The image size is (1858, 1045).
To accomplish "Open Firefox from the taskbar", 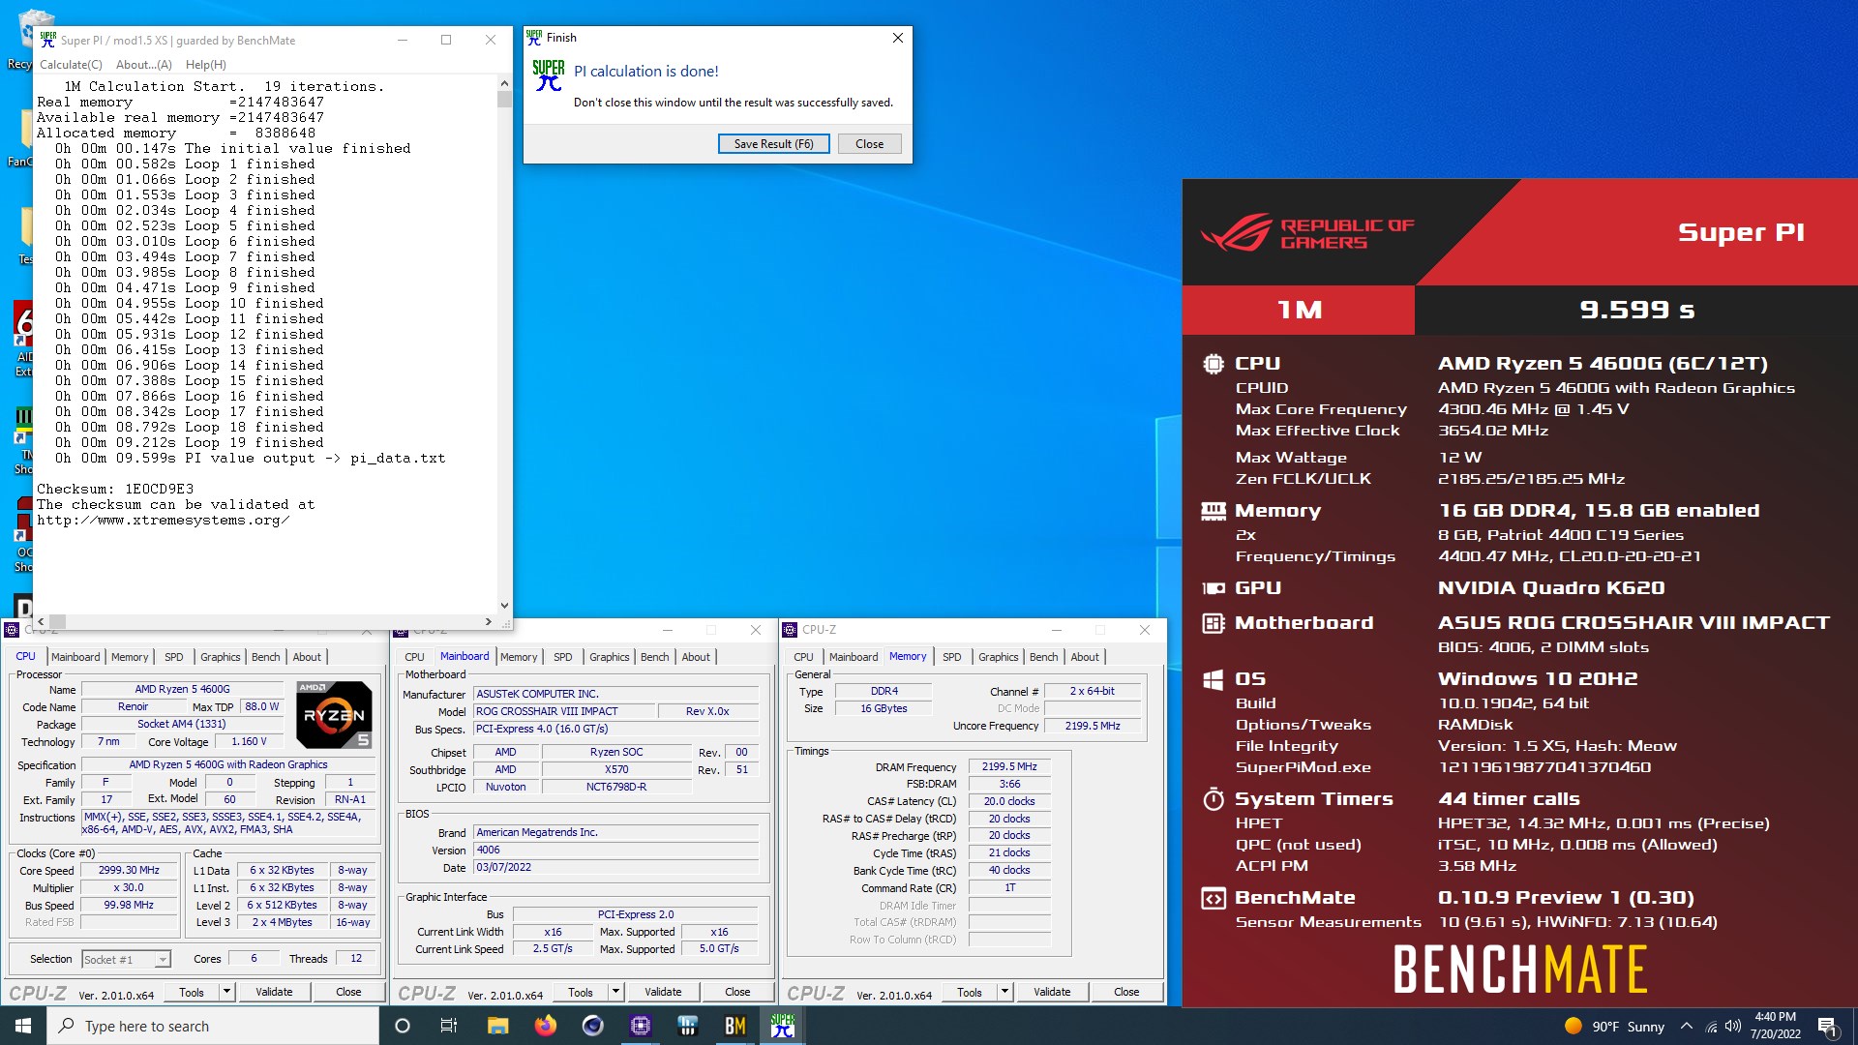I will point(545,1026).
